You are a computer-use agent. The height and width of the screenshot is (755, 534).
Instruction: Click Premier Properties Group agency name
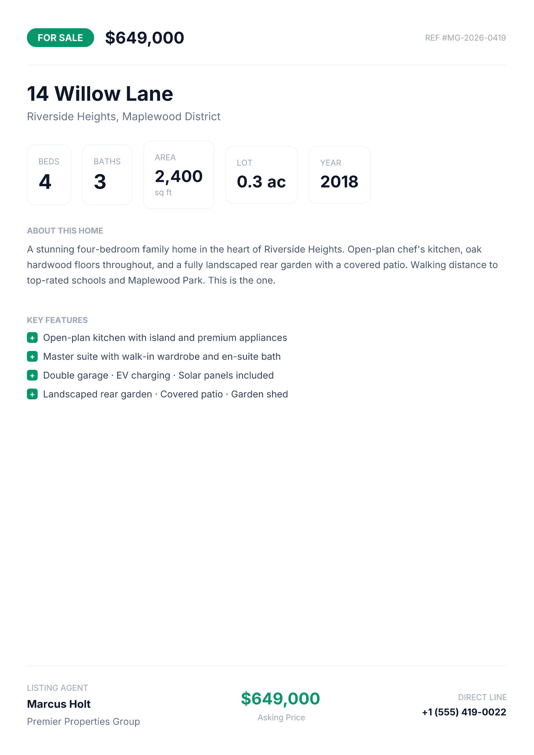83,721
